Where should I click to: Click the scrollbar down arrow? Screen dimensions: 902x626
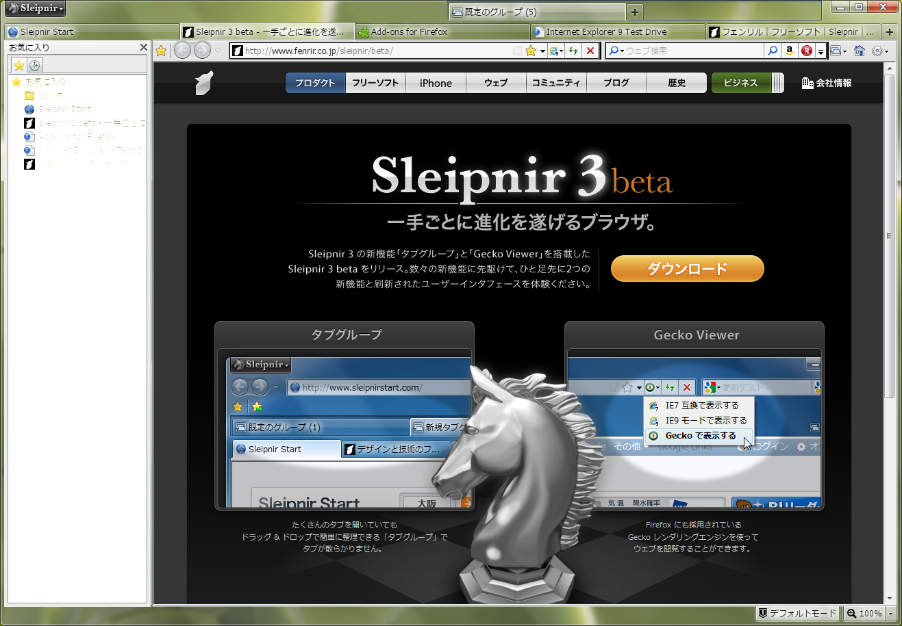[889, 599]
